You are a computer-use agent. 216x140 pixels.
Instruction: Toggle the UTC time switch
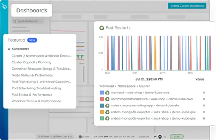(81, 137)
